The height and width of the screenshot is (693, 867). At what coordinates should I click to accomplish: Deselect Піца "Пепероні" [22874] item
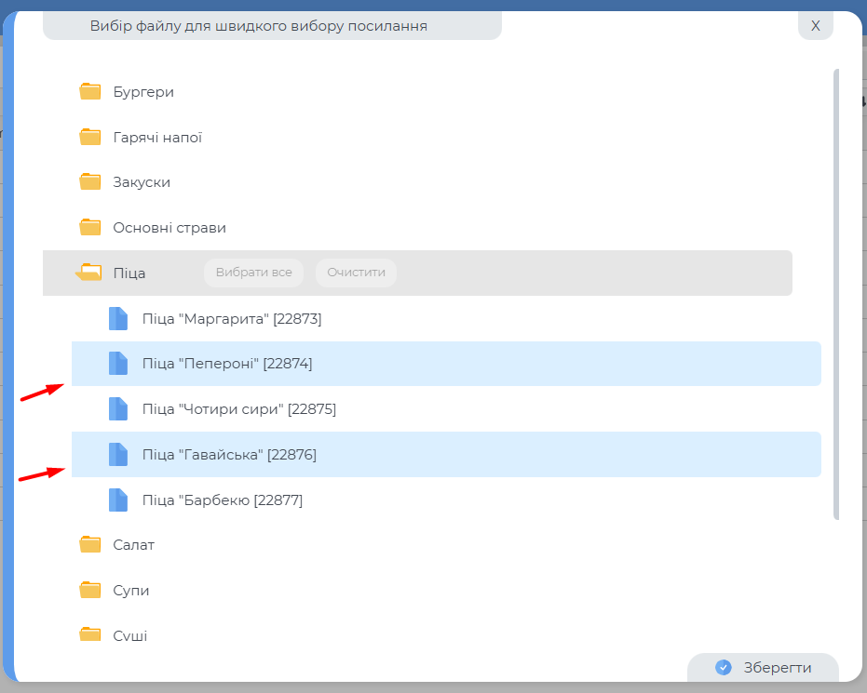[227, 364]
